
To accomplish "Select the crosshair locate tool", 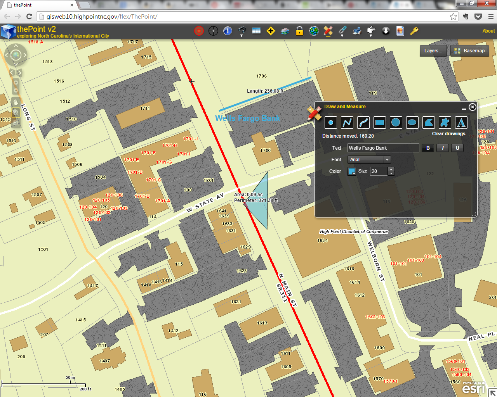I will [213, 31].
